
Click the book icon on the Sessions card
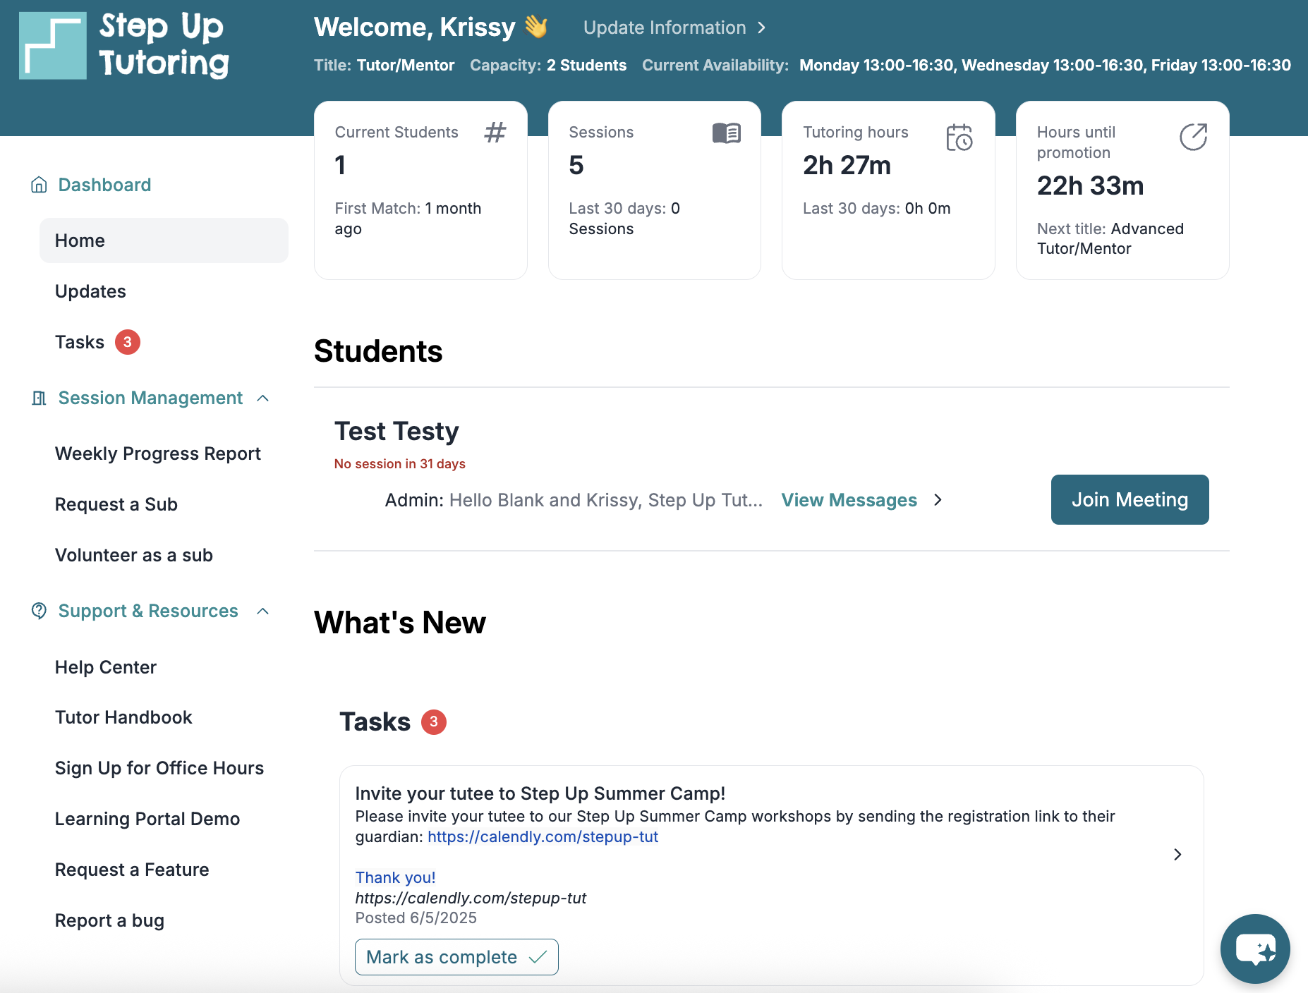(727, 133)
